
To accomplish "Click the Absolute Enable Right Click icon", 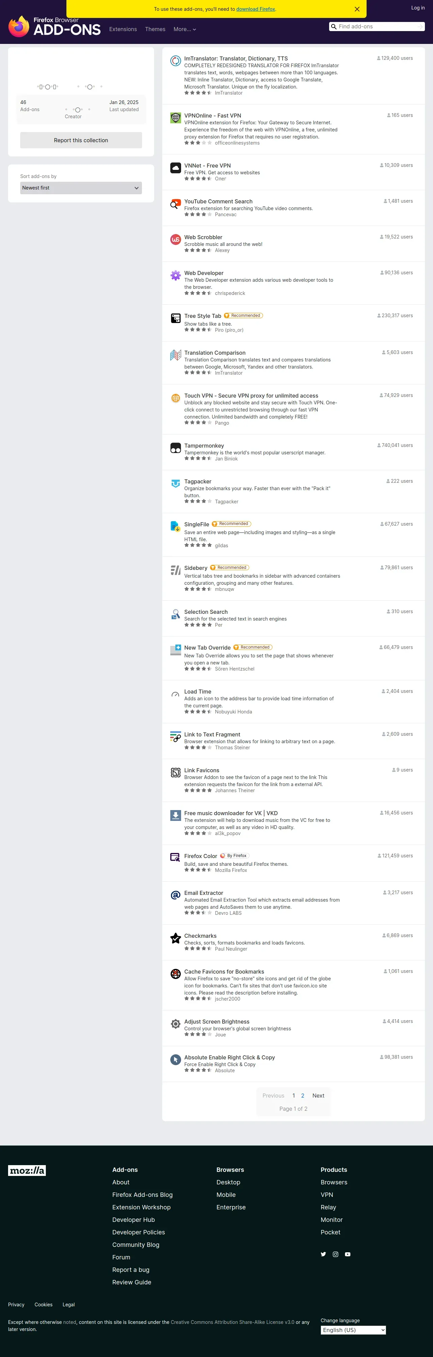I will click(x=176, y=1060).
